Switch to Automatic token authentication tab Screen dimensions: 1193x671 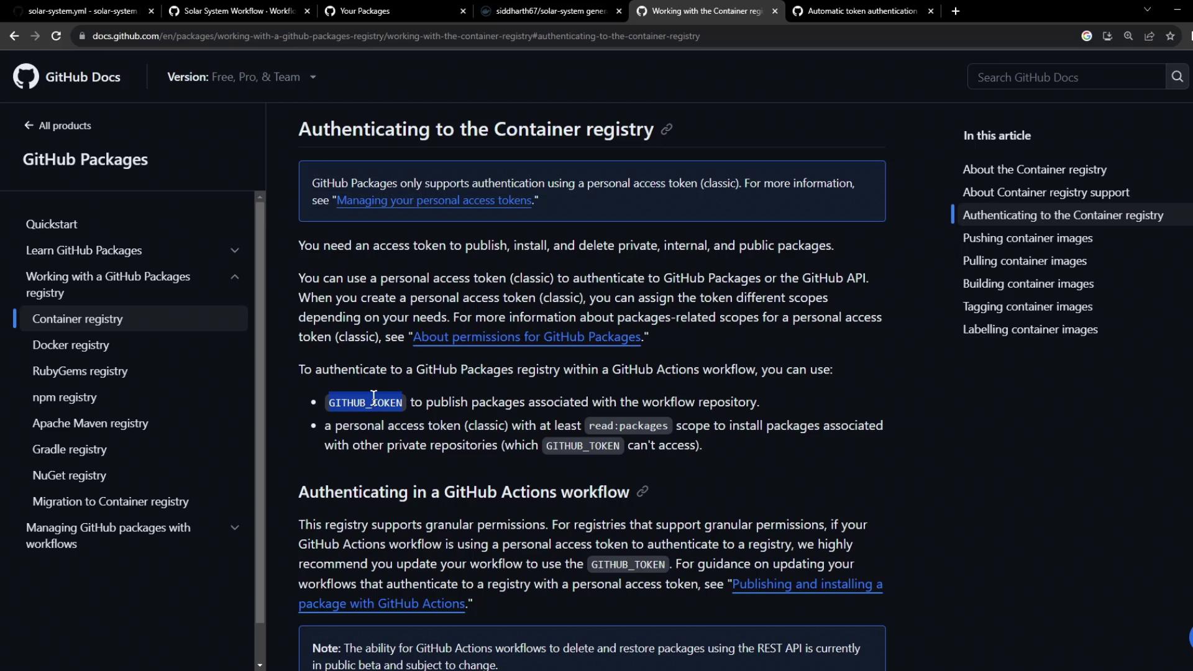[862, 11]
